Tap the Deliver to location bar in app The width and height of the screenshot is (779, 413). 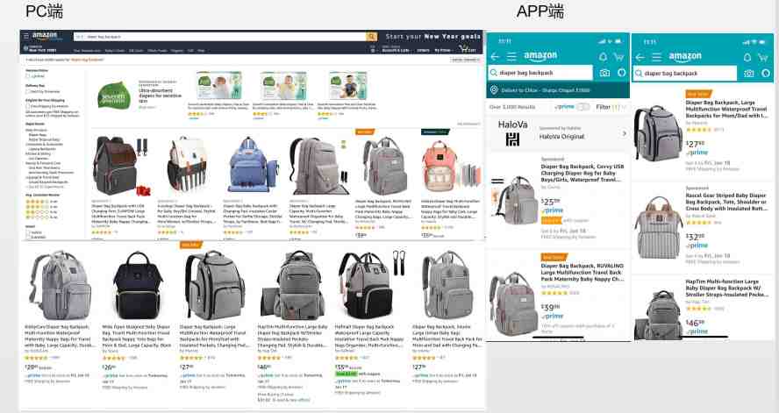point(558,90)
